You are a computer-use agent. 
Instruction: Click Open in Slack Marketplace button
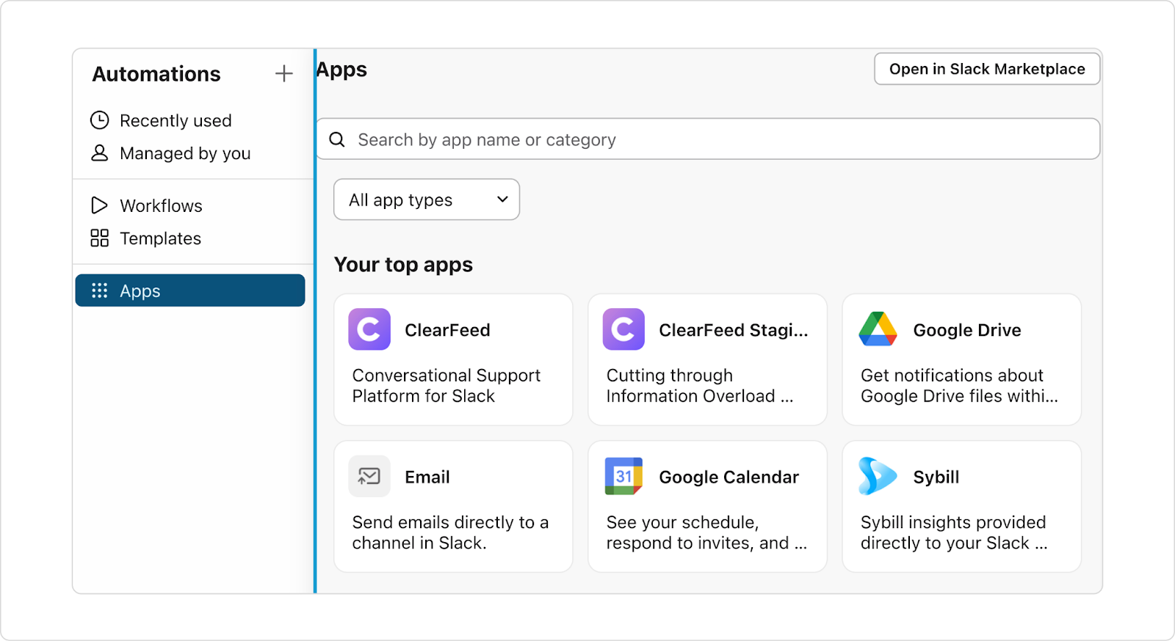click(x=987, y=69)
